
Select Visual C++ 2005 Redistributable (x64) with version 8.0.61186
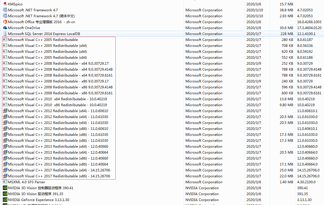(x=47, y=57)
